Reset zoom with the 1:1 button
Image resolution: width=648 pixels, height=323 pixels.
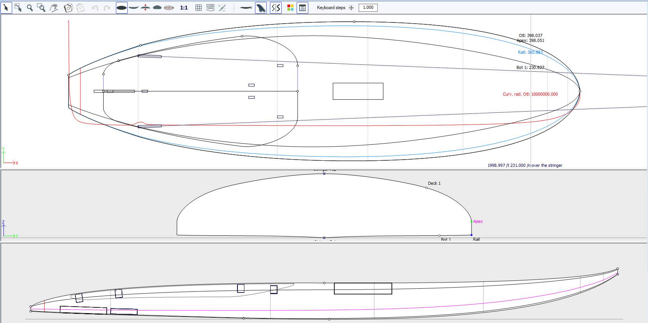point(184,8)
